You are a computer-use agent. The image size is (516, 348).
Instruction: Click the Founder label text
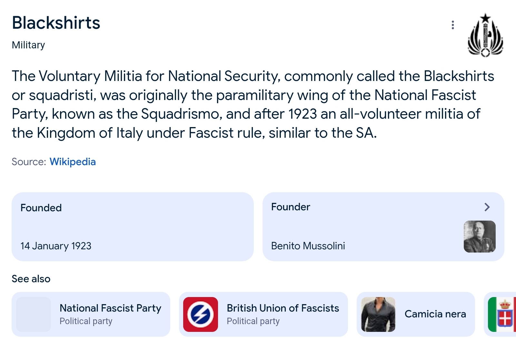291,207
